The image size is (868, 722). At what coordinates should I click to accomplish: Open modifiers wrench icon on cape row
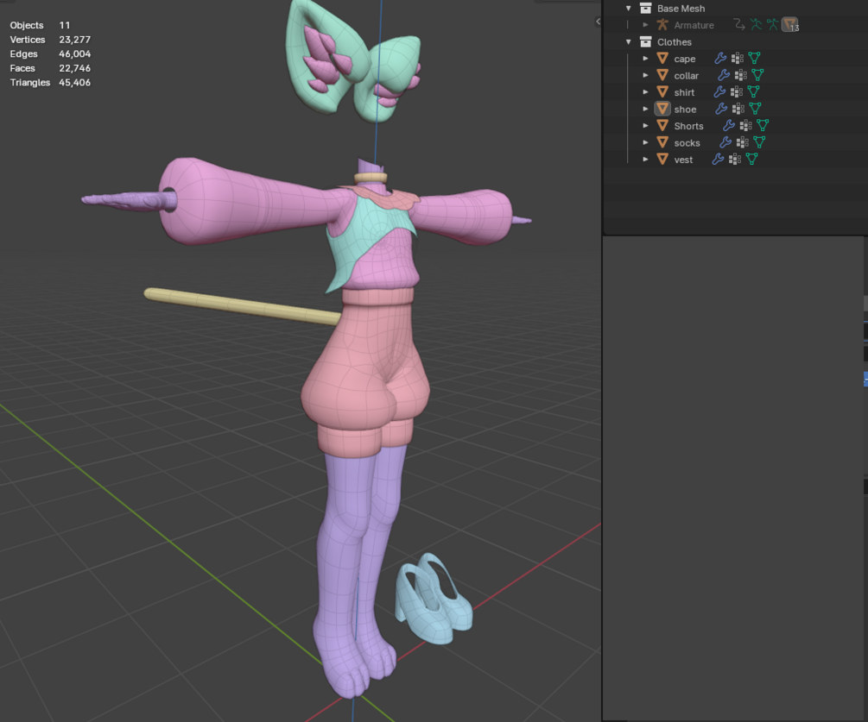tap(720, 58)
